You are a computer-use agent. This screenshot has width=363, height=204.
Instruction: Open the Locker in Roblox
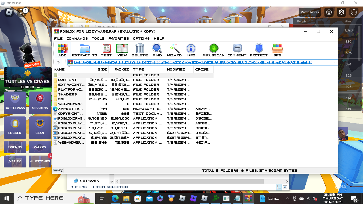click(15, 128)
